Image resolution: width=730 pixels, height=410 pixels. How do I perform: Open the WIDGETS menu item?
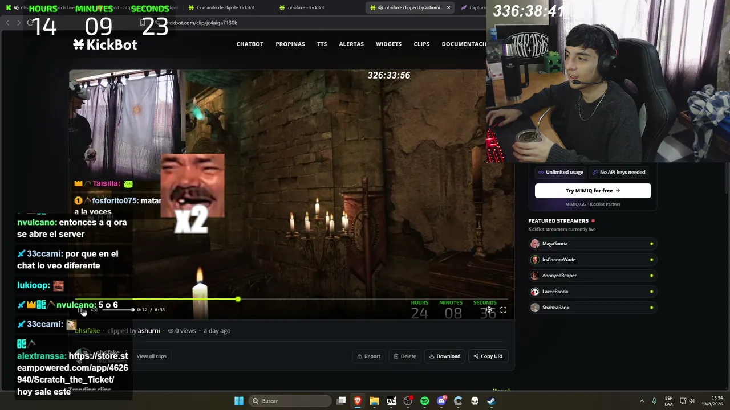click(x=388, y=44)
